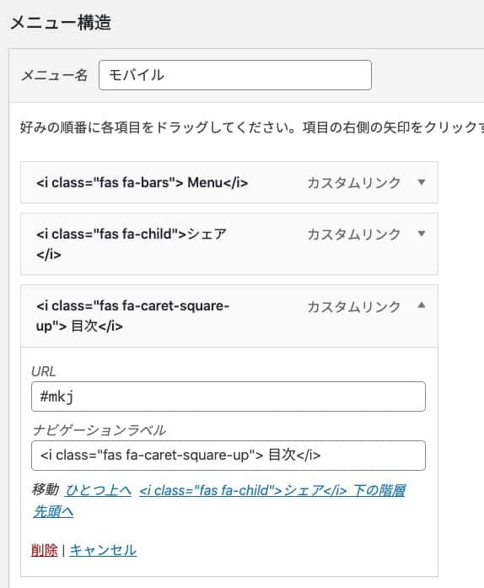Click the ひとつ上へ move link
The image size is (484, 588).
[98, 490]
